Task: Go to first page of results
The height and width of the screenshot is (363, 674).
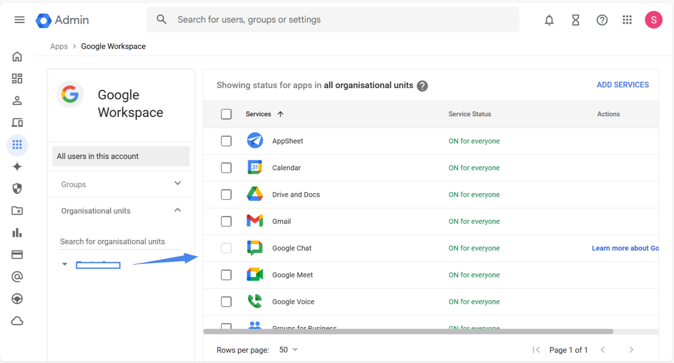Action: 536,349
